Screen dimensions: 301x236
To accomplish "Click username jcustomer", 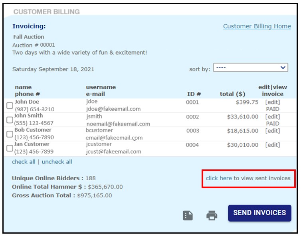I will click(99, 144).
